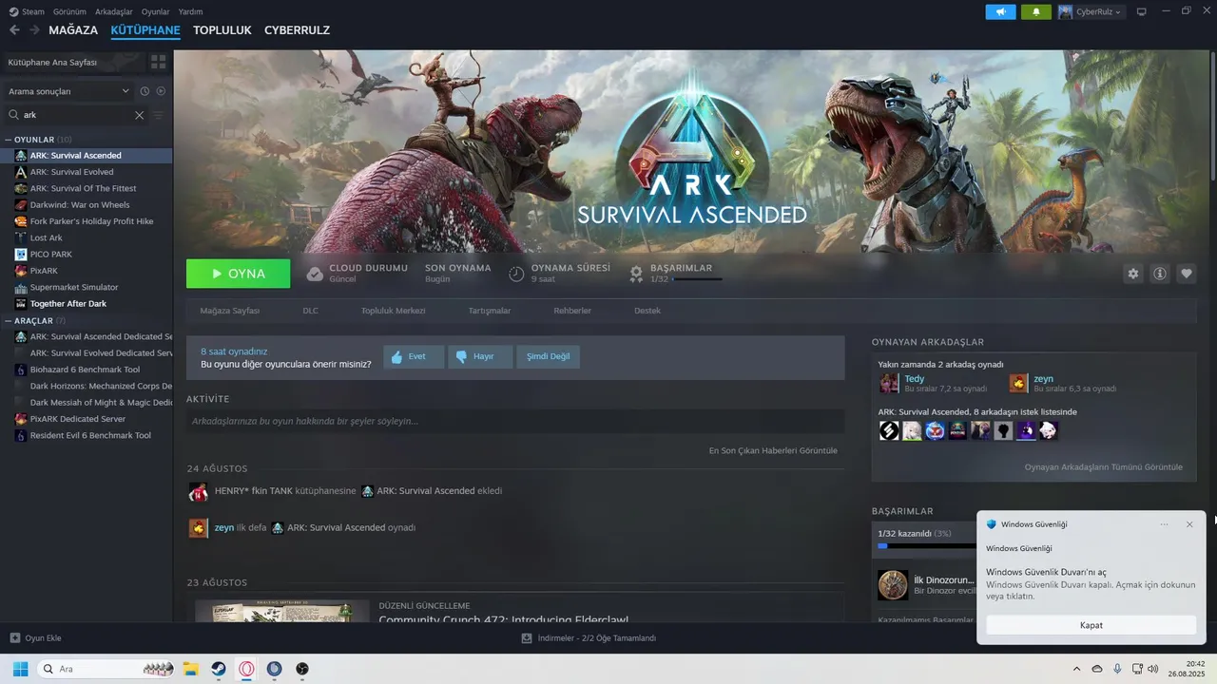This screenshot has width=1217, height=684.
Task: Click Tedy's friend avatar
Action: 889,383
